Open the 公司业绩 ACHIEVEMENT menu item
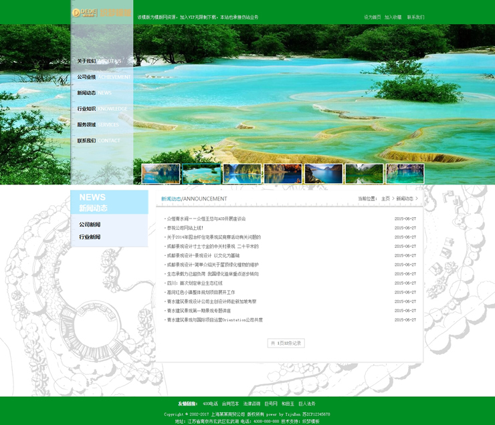 click(103, 77)
